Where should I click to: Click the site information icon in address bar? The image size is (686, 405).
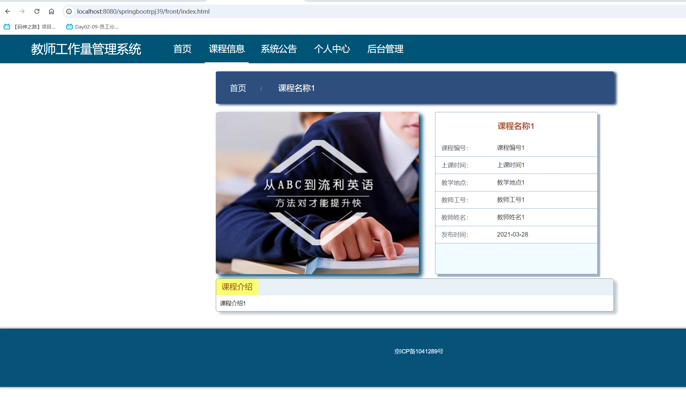point(69,11)
